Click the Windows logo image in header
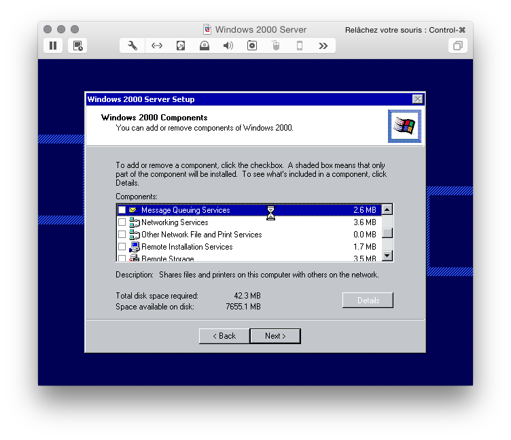Screen dimensions: 511x440 coord(404,126)
